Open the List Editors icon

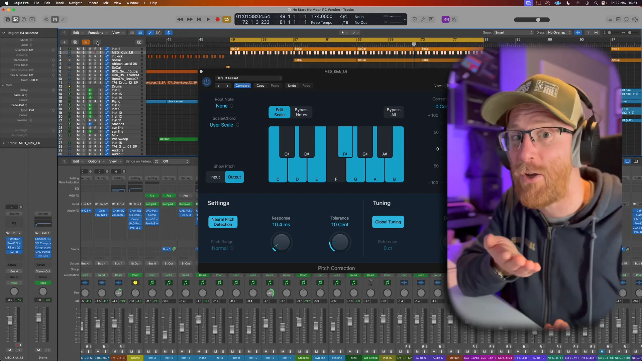(610, 19)
